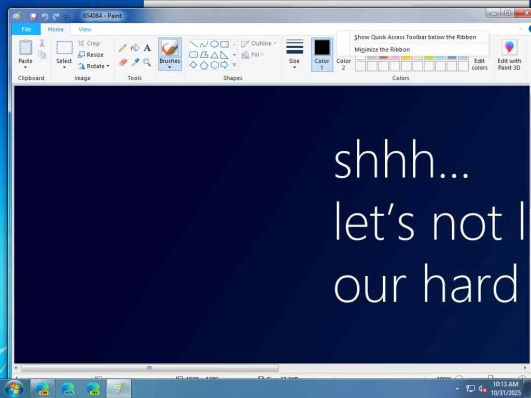
Task: Select the Color 2 swatch button
Action: [x=343, y=64]
